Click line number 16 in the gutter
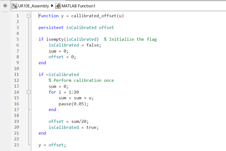The image size is (226, 151). pos(16,104)
